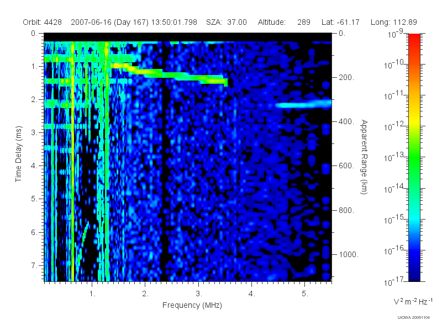Click the 10^-9 color scale label
This screenshot has height=331, width=442.
tap(396, 34)
